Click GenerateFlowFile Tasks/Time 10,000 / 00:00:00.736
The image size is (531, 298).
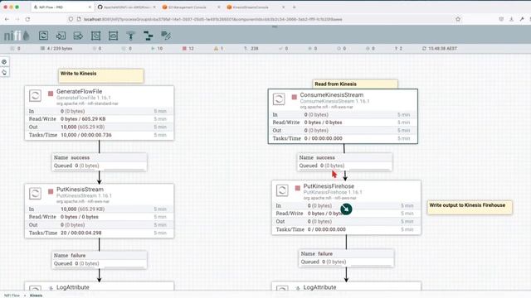pyautogui.click(x=86, y=135)
